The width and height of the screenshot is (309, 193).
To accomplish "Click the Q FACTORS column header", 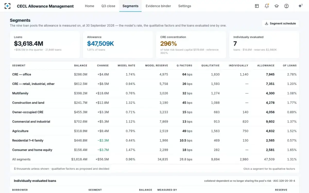I will tap(184, 66).
